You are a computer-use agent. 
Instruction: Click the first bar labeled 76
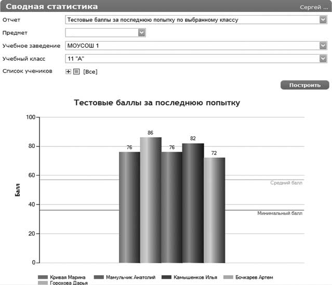pyautogui.click(x=129, y=207)
